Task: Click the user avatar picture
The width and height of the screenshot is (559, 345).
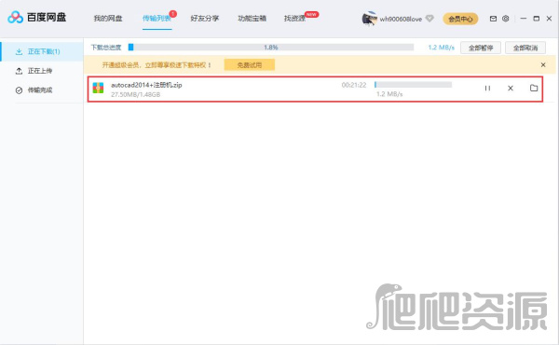Action: (369, 19)
